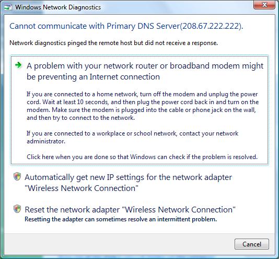The height and width of the screenshot is (259, 279).
Task: Click the workplace or school network paragraph
Action: [x=132, y=137]
